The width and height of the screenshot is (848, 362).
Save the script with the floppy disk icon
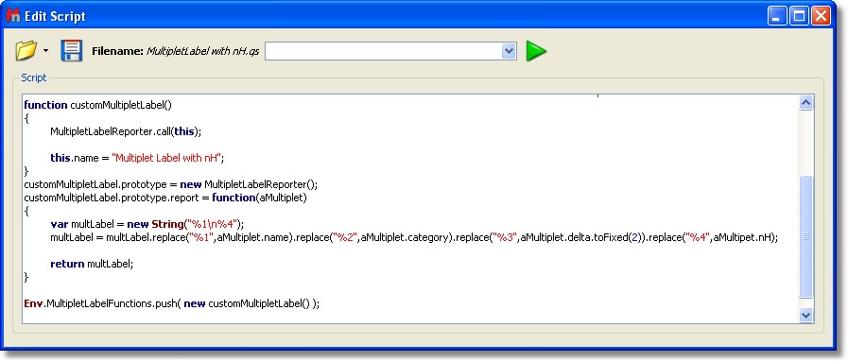[72, 51]
